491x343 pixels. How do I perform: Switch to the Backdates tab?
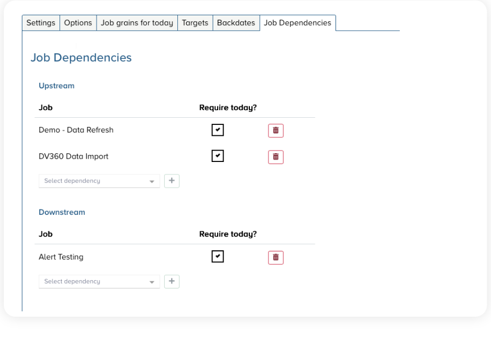[236, 23]
